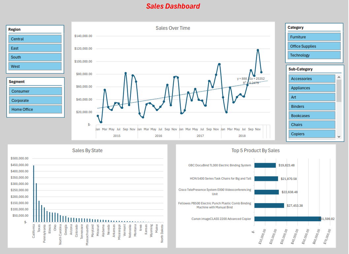Viewport: 349px width, 254px height.
Task: Filter by the Central region
Action: point(35,39)
